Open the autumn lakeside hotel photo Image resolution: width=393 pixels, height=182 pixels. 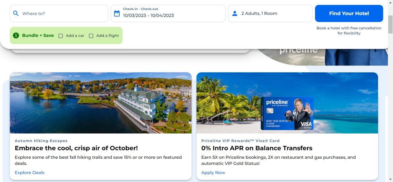101,103
